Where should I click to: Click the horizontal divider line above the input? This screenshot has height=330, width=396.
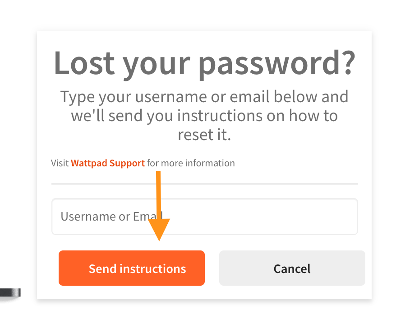tap(205, 184)
